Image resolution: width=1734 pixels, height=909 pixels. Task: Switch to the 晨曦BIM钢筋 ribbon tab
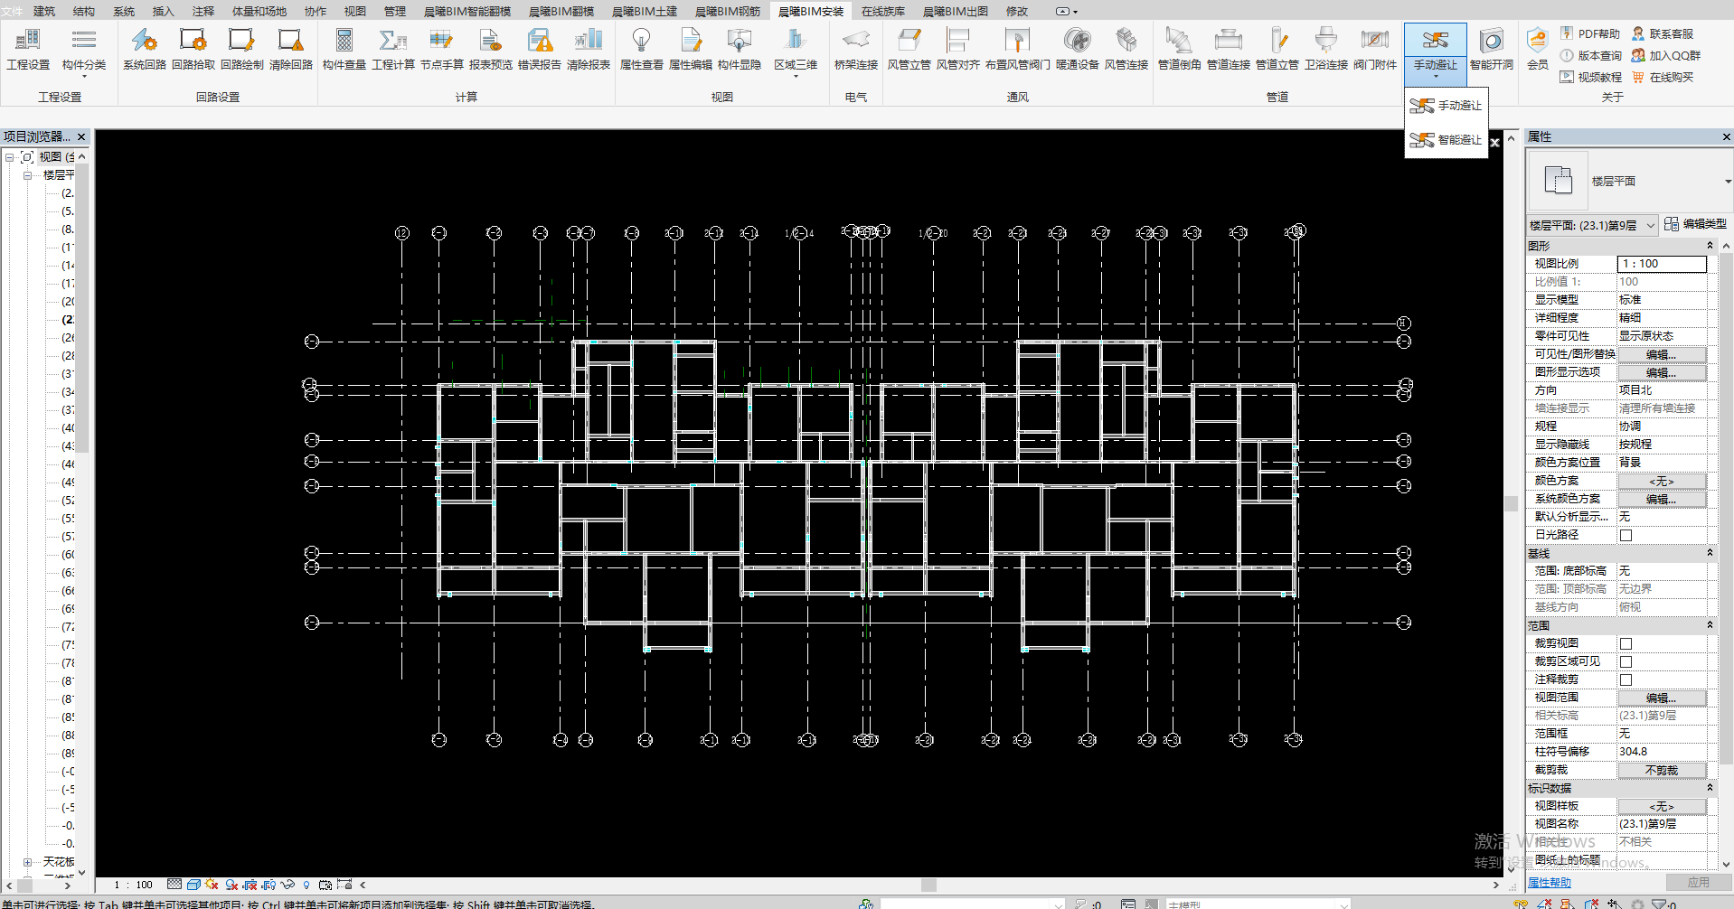pos(728,11)
